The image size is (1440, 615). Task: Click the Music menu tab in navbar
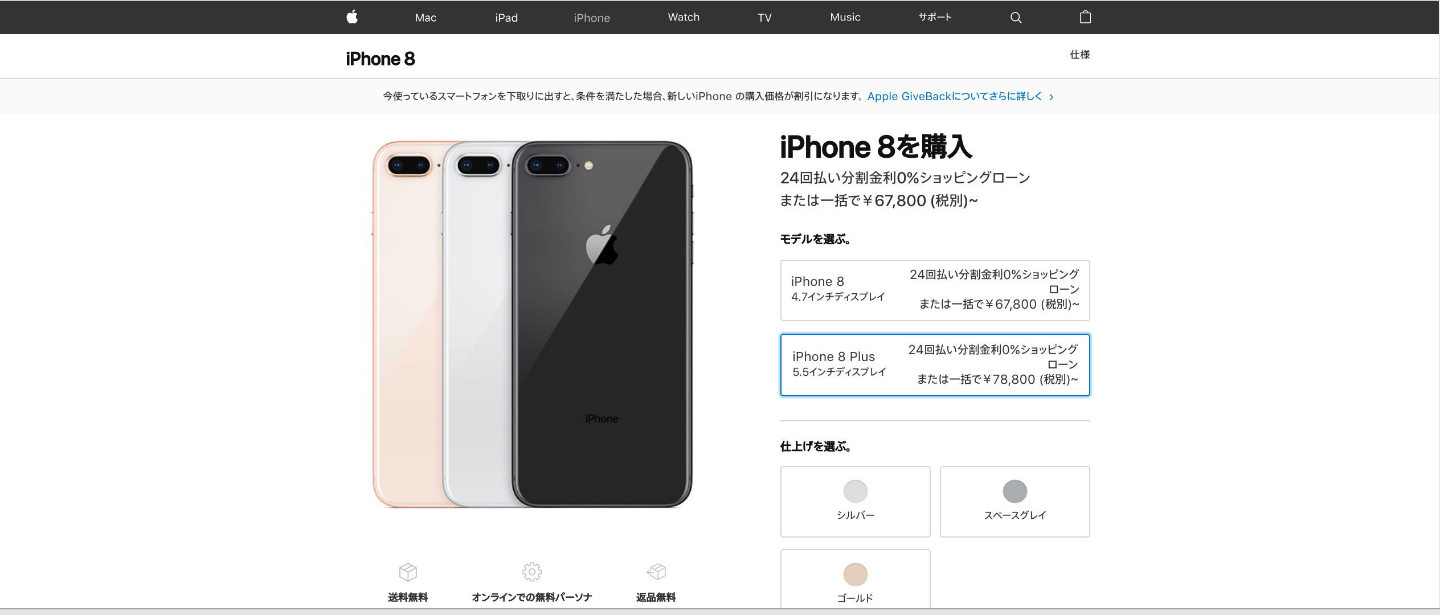(x=845, y=17)
